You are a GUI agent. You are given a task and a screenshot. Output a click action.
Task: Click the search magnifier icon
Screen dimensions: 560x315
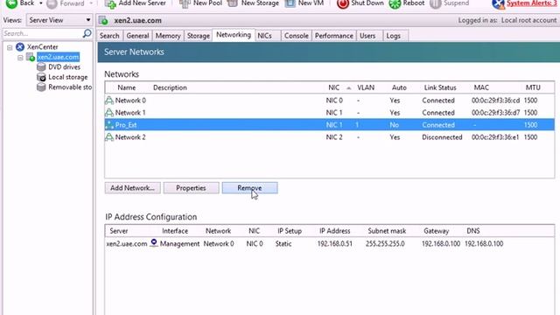[87, 33]
